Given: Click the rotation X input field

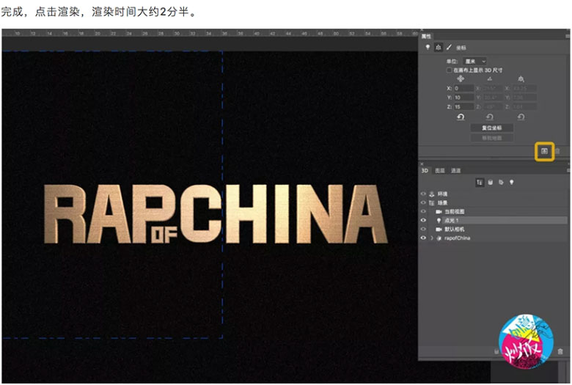Looking at the screenshot, I should (x=493, y=88).
